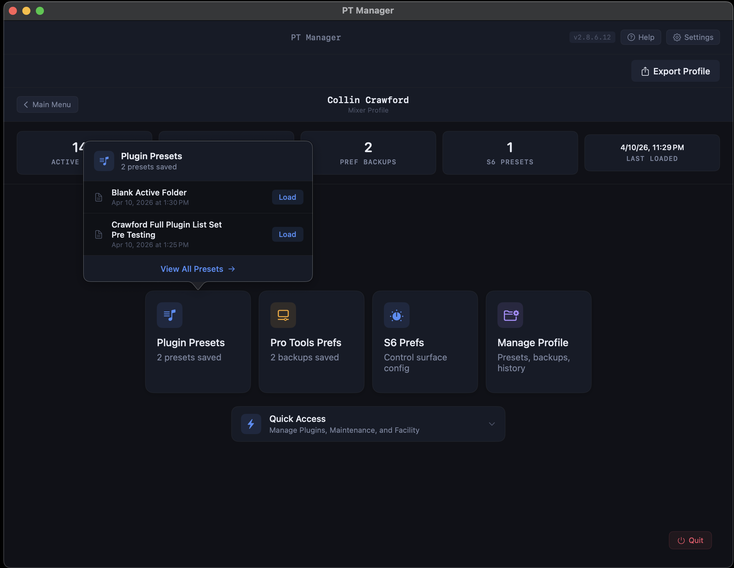Image resolution: width=734 pixels, height=568 pixels.
Task: Click the 2 presets saved text in the popup
Action: [149, 167]
